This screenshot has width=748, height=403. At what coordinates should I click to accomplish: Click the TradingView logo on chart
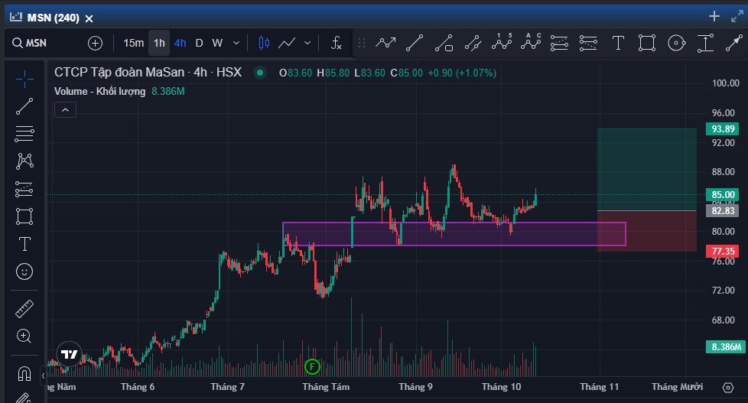pos(70,354)
